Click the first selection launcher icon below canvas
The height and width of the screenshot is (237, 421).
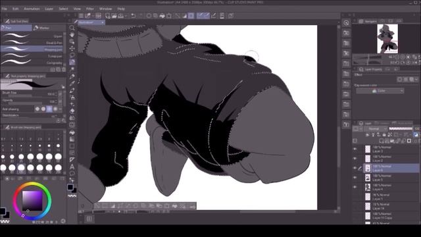[97, 206]
